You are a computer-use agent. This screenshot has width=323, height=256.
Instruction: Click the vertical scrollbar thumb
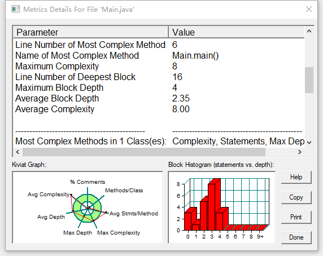(309, 80)
